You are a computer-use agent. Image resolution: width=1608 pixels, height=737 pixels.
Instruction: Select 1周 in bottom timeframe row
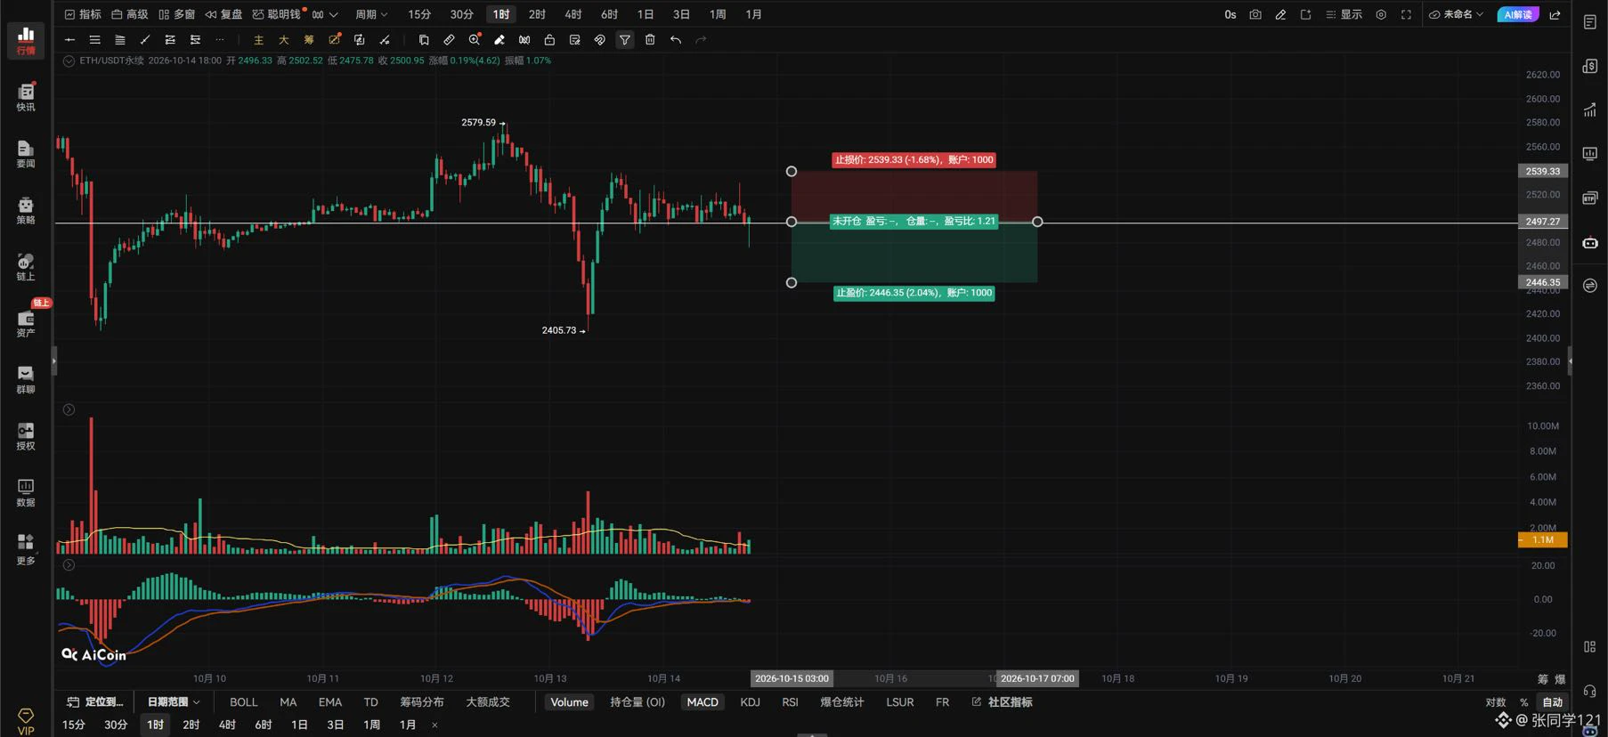(x=371, y=725)
